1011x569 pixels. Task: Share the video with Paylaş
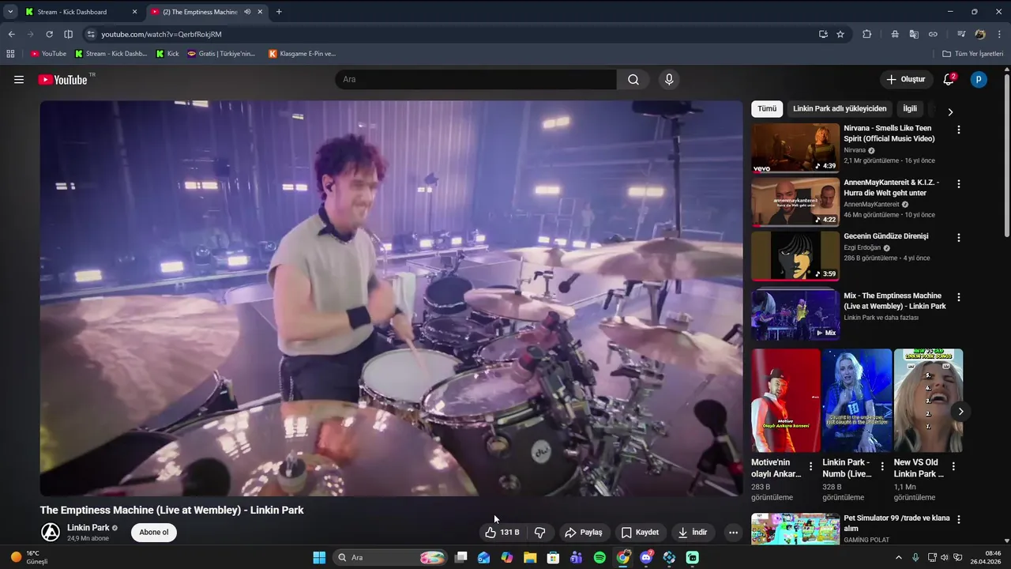point(583,533)
